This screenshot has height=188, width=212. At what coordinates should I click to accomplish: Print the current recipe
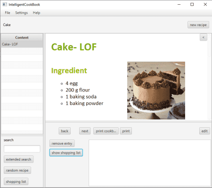pos(126,131)
